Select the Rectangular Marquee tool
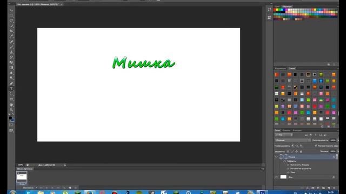Viewport: 346px width, 194px height. [x=11, y=16]
